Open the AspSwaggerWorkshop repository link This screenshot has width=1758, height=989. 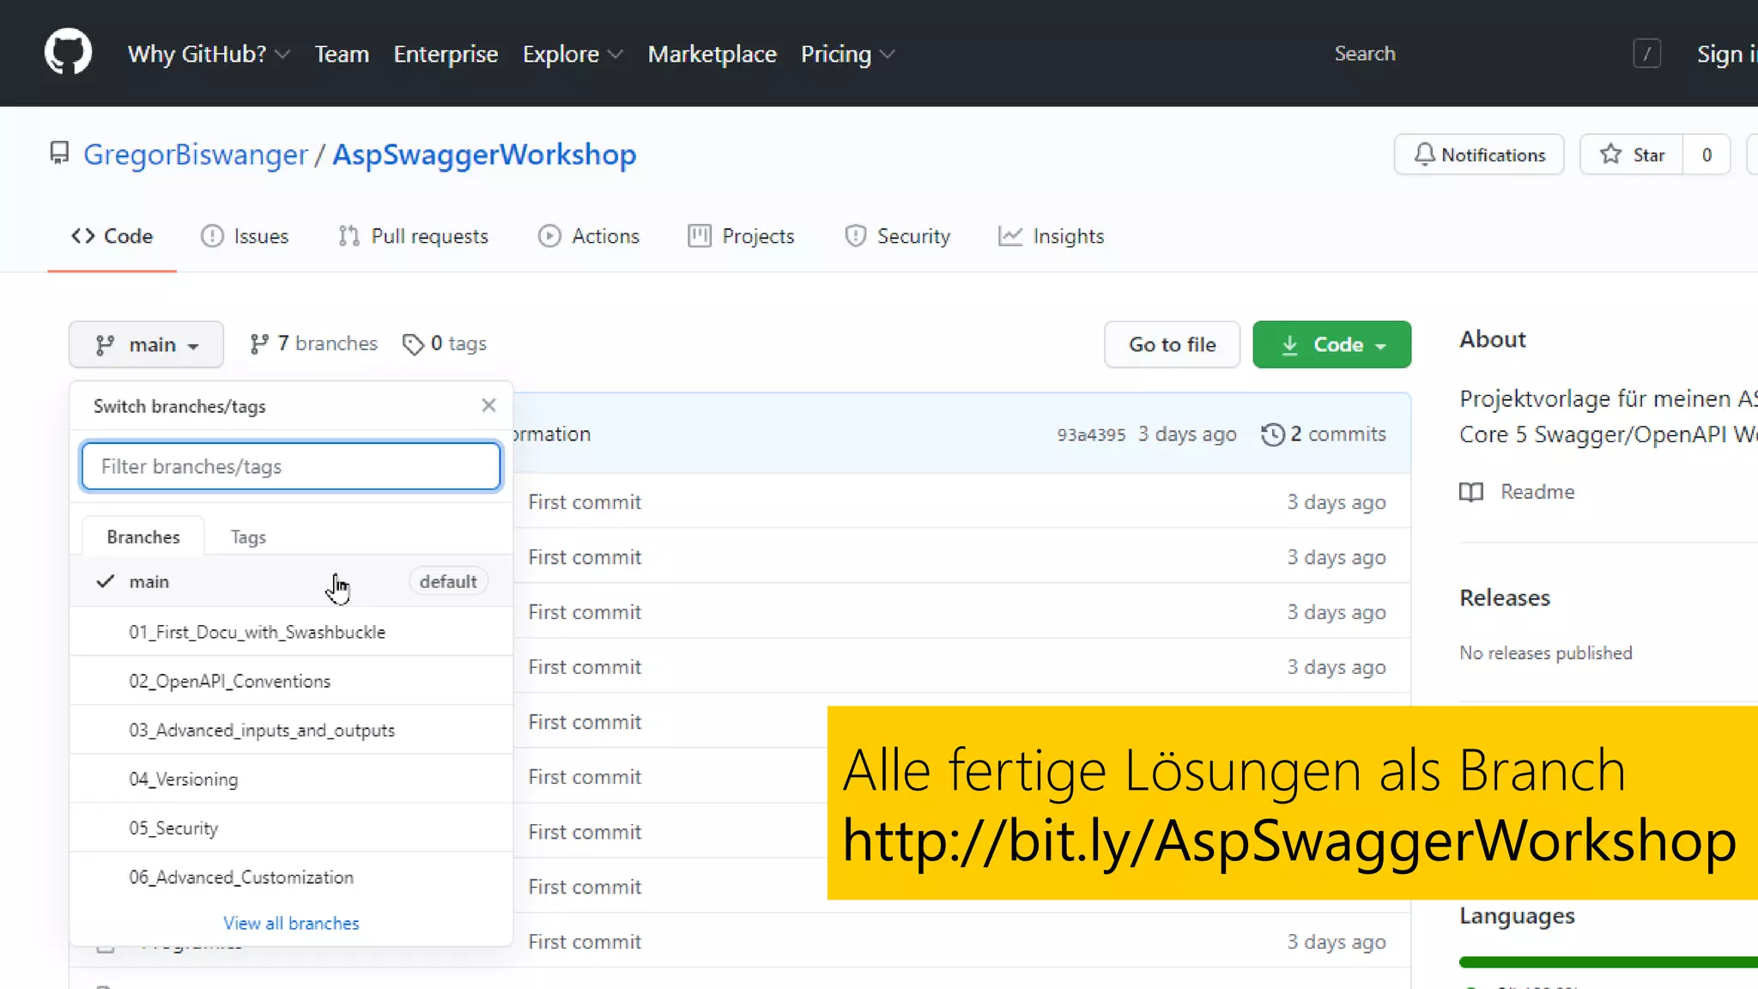pyautogui.click(x=484, y=155)
